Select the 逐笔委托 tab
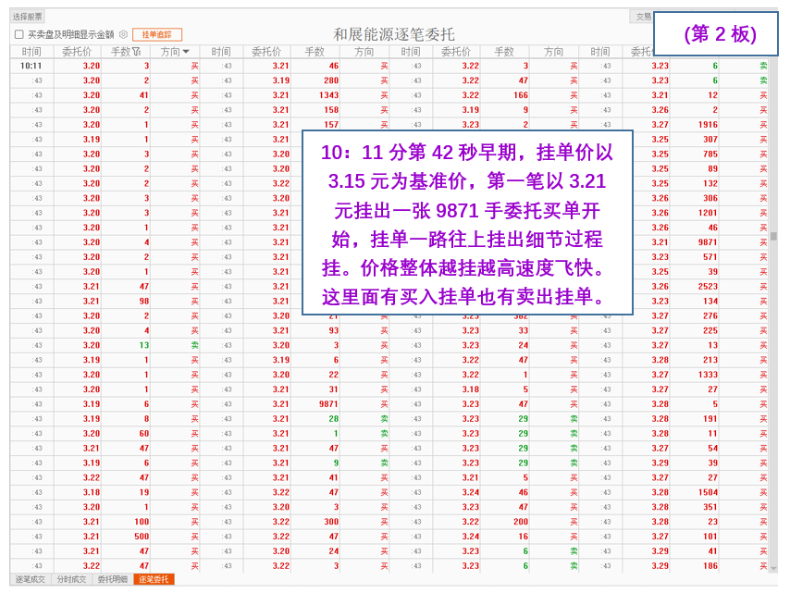The width and height of the screenshot is (790, 593). click(154, 579)
